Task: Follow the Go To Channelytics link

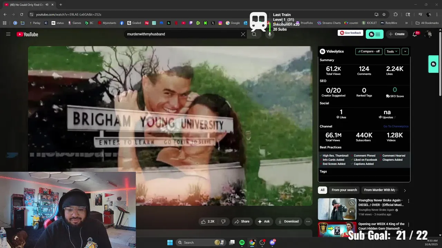Action: click(x=396, y=126)
